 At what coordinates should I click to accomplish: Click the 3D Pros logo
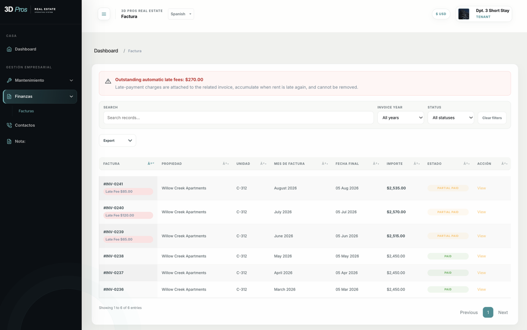coord(30,9)
